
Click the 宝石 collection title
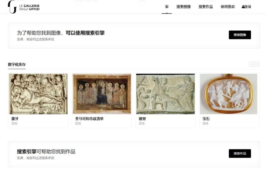click(206, 119)
